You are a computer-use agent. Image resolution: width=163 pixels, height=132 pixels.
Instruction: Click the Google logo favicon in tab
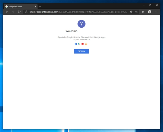[x=7, y=6]
